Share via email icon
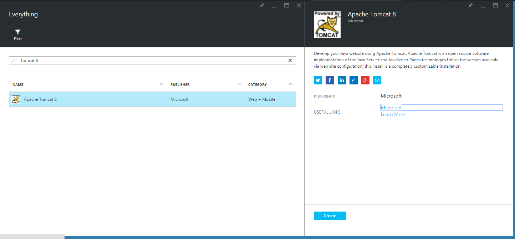The height and width of the screenshot is (239, 515). tap(377, 80)
